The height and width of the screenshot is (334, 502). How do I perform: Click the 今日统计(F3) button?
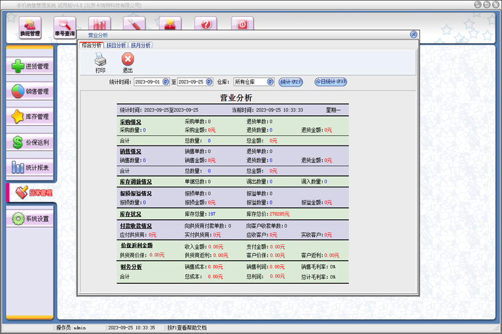pos(330,82)
